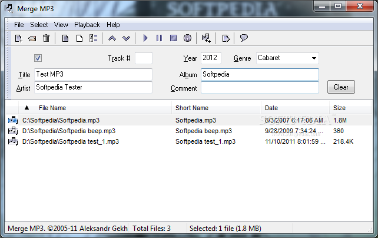This screenshot has width=378, height=238.
Task: Sort list by Short Name column header
Action: point(216,108)
